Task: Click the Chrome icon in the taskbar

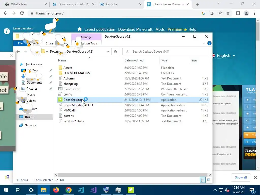Action: [69, 190]
